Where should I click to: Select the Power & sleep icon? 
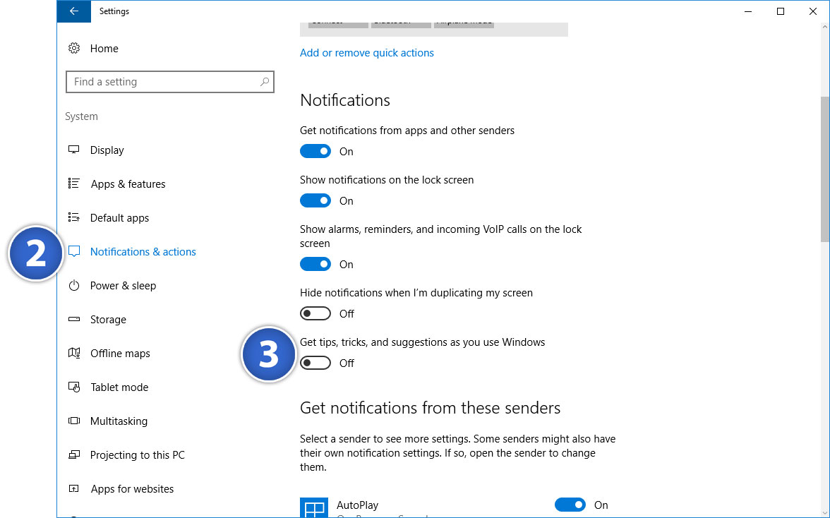click(x=74, y=285)
